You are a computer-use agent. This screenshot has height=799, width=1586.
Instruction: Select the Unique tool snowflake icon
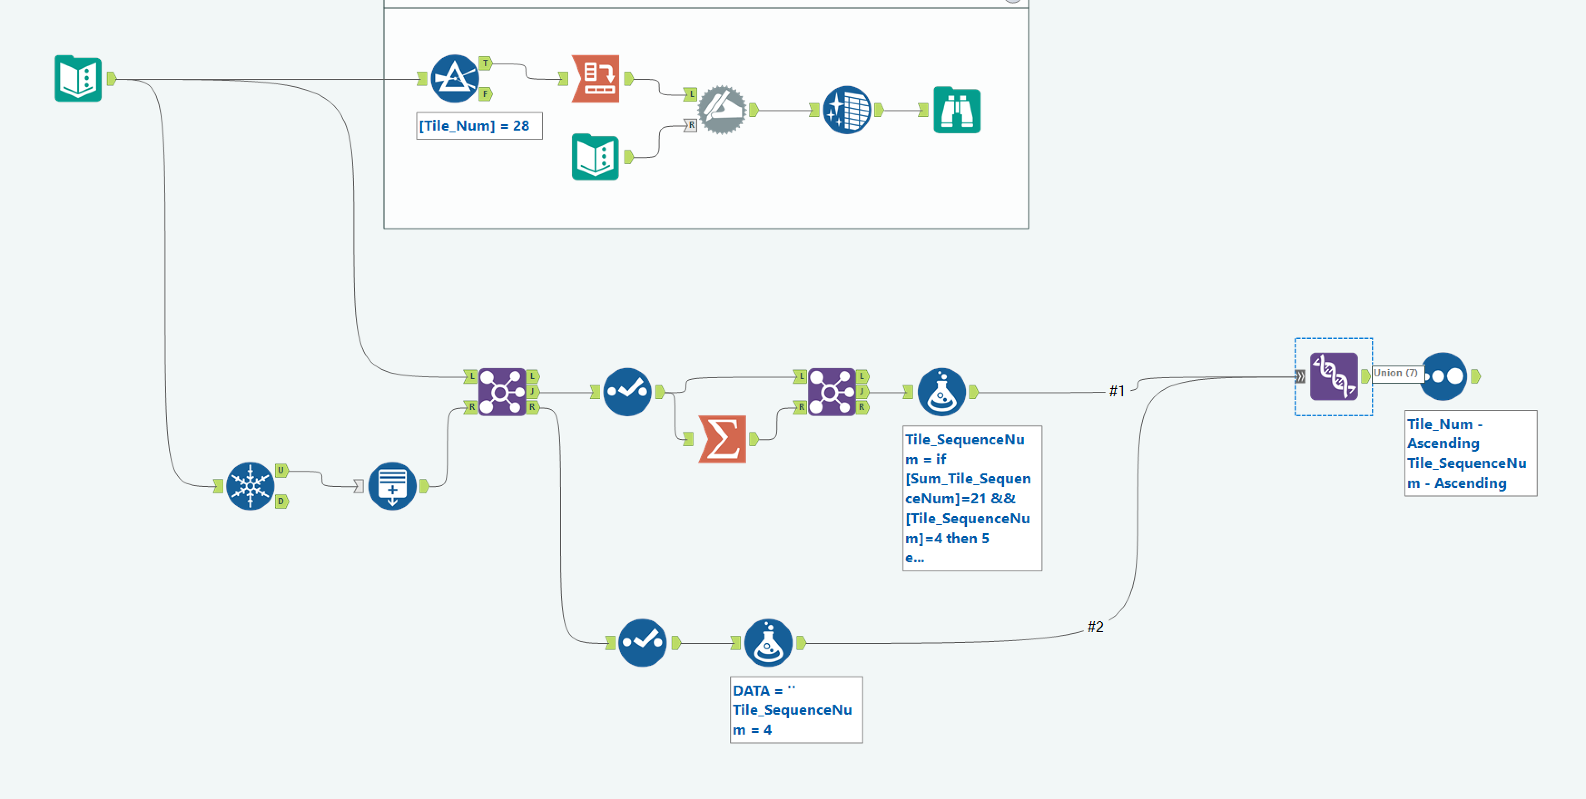point(250,486)
